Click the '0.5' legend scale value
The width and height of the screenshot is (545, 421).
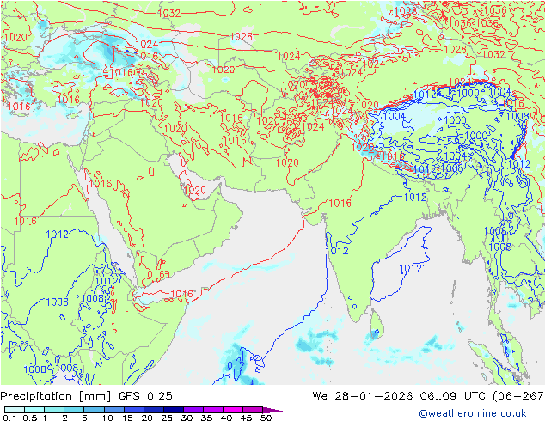pyautogui.click(x=29, y=418)
